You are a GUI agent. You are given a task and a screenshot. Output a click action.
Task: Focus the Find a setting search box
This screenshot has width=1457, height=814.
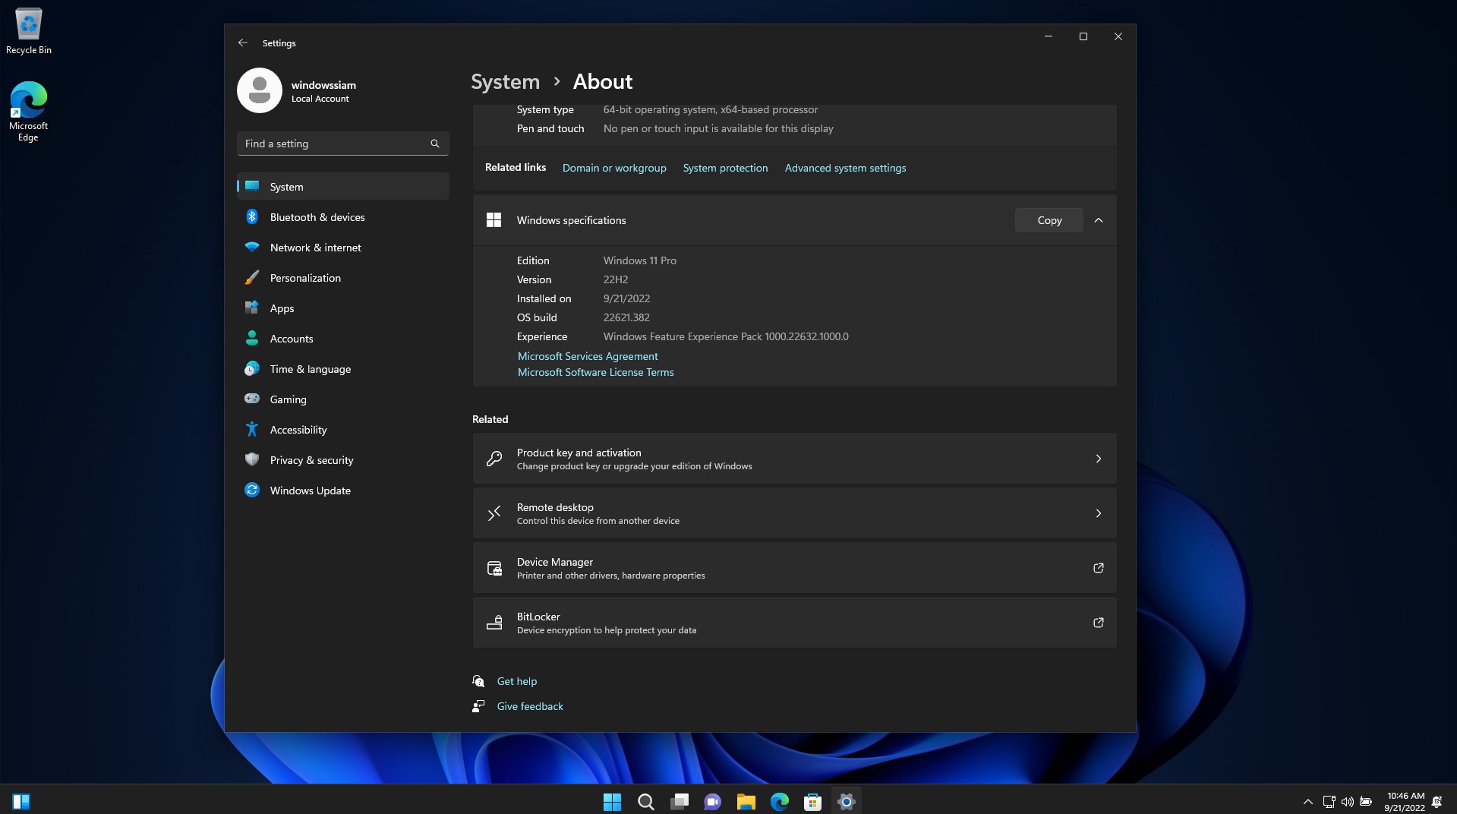point(343,144)
